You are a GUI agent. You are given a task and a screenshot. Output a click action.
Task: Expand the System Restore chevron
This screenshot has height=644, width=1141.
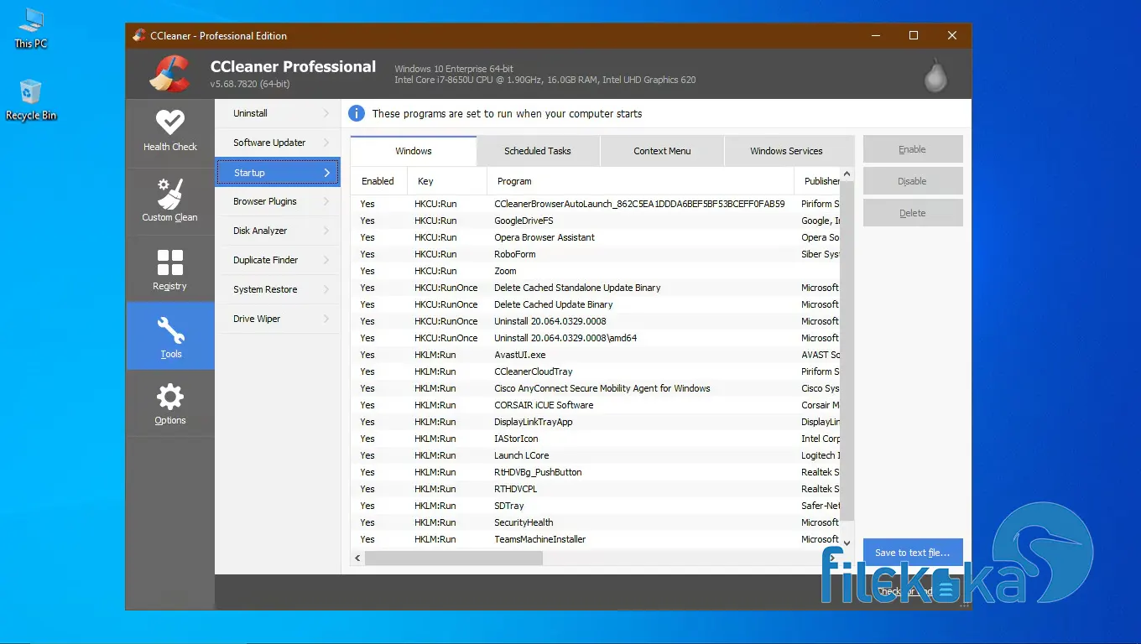tap(326, 289)
